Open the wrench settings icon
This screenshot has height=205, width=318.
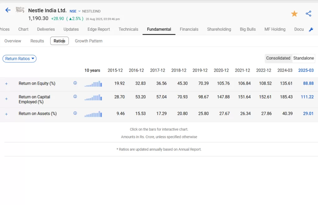[x=311, y=29]
